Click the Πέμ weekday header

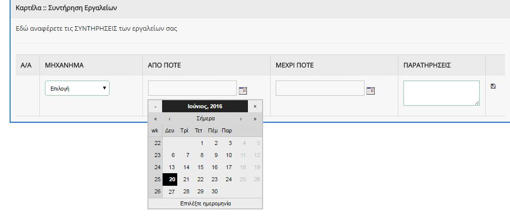(x=213, y=131)
